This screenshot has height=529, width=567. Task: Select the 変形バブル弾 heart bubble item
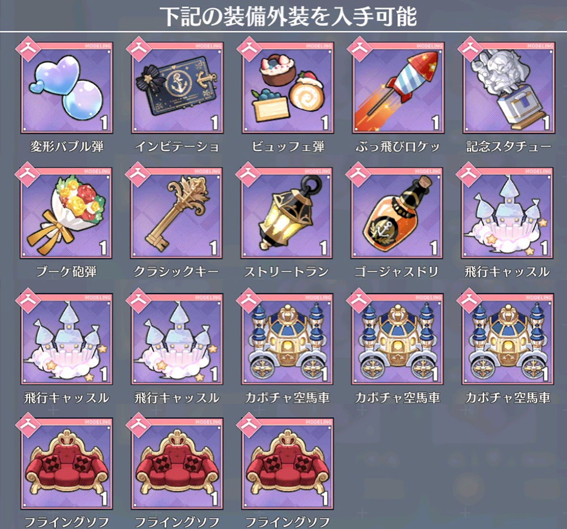[x=66, y=88]
